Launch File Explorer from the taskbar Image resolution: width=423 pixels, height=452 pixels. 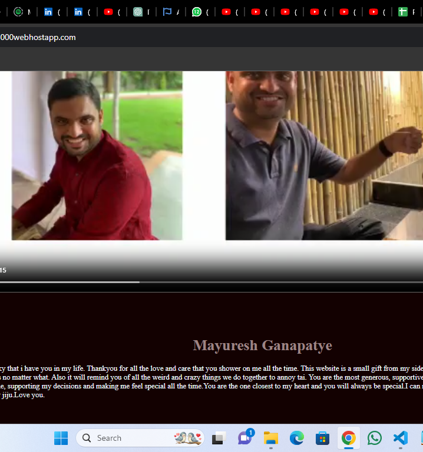(271, 438)
